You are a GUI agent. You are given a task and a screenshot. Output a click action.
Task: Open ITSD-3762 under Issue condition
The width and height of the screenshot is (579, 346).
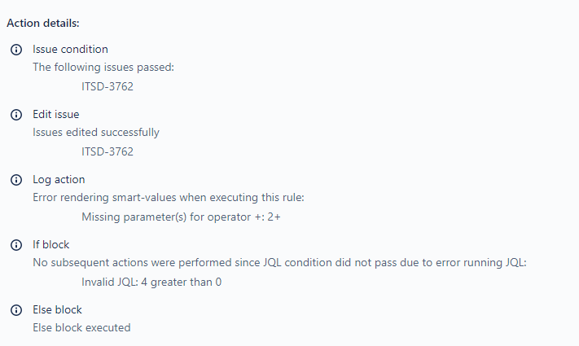tap(107, 86)
